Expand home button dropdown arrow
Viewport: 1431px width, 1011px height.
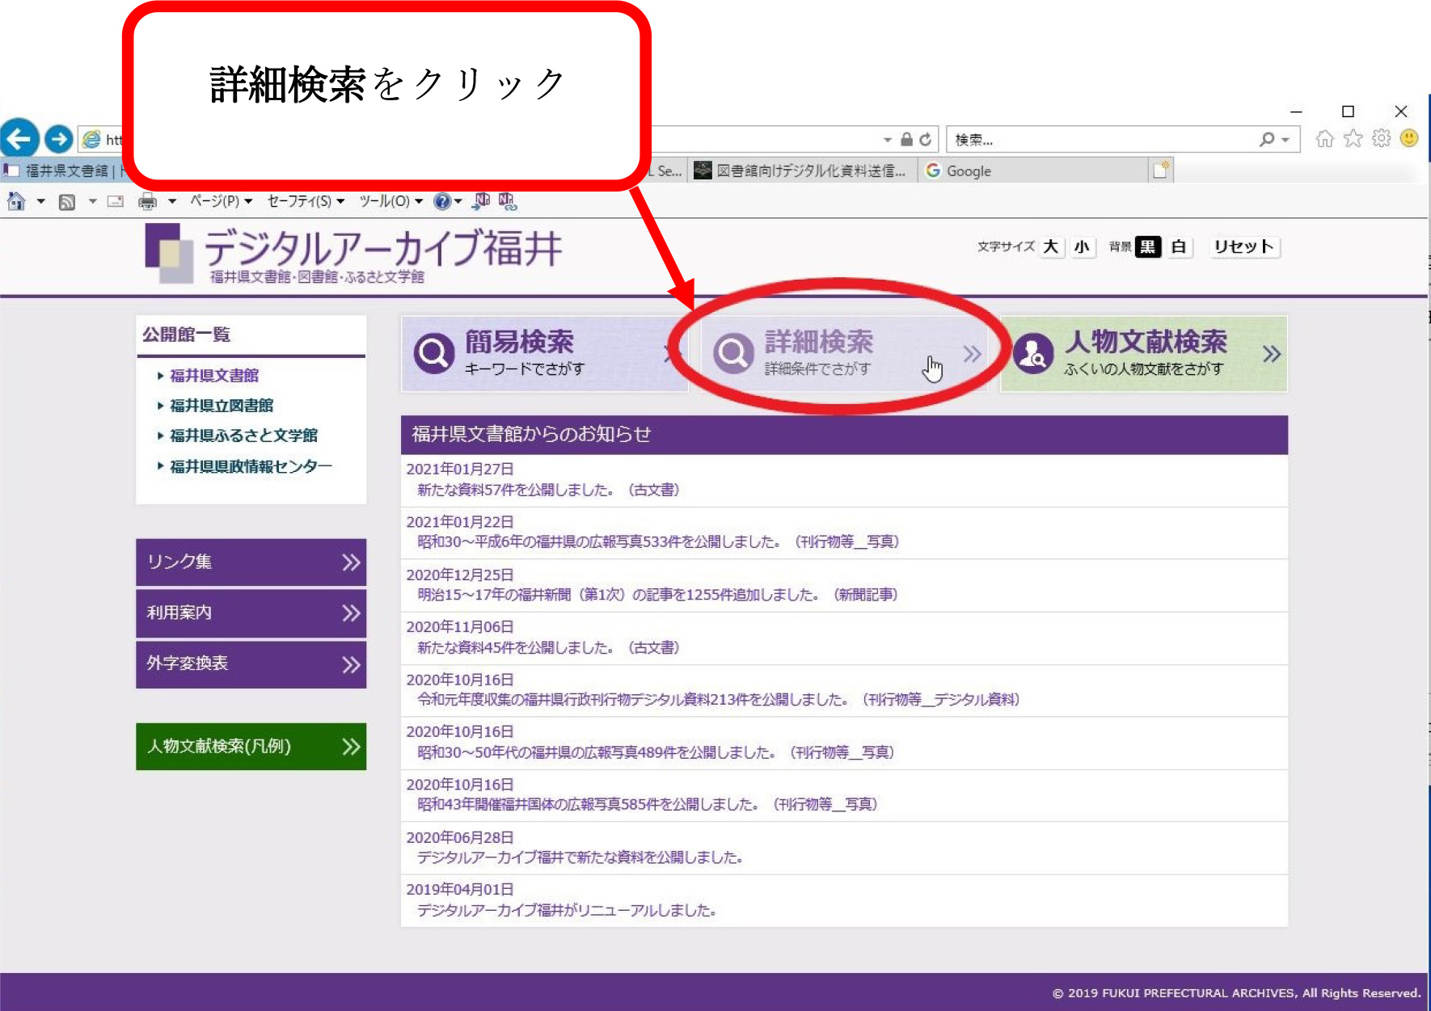click(40, 201)
